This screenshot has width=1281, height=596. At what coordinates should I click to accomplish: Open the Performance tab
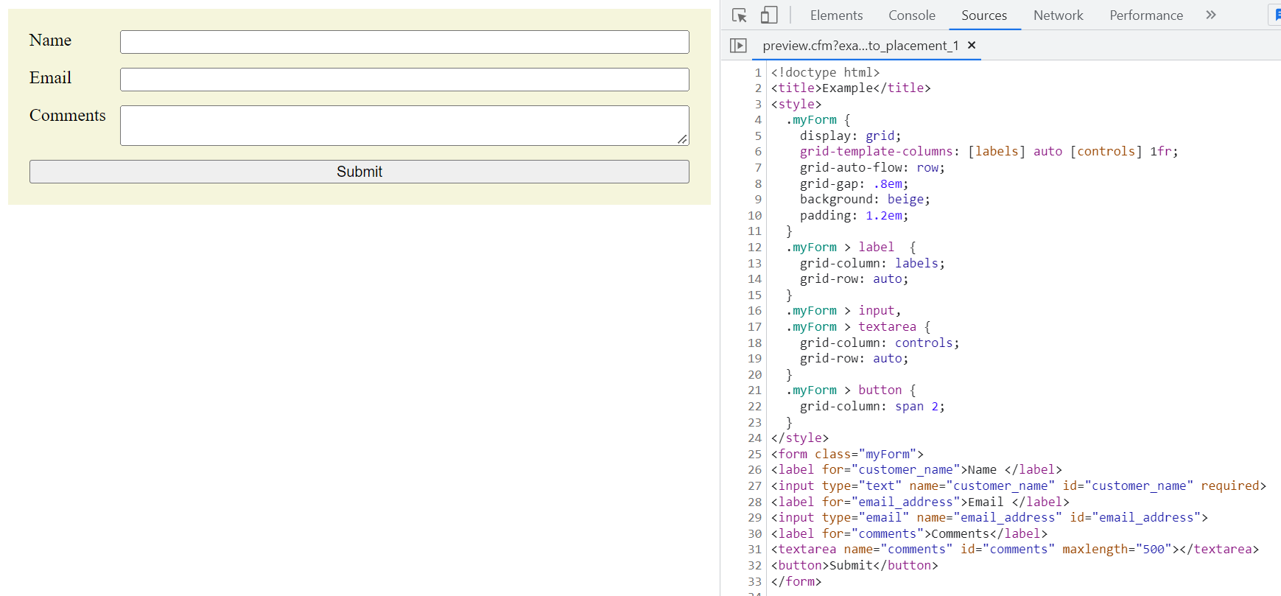pyautogui.click(x=1145, y=15)
